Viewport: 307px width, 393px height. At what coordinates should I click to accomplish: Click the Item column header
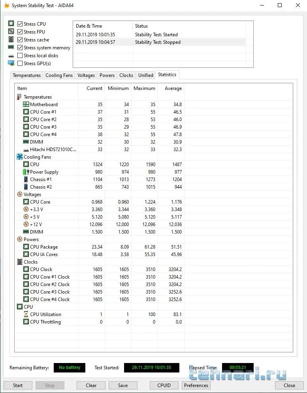pyautogui.click(x=47, y=88)
